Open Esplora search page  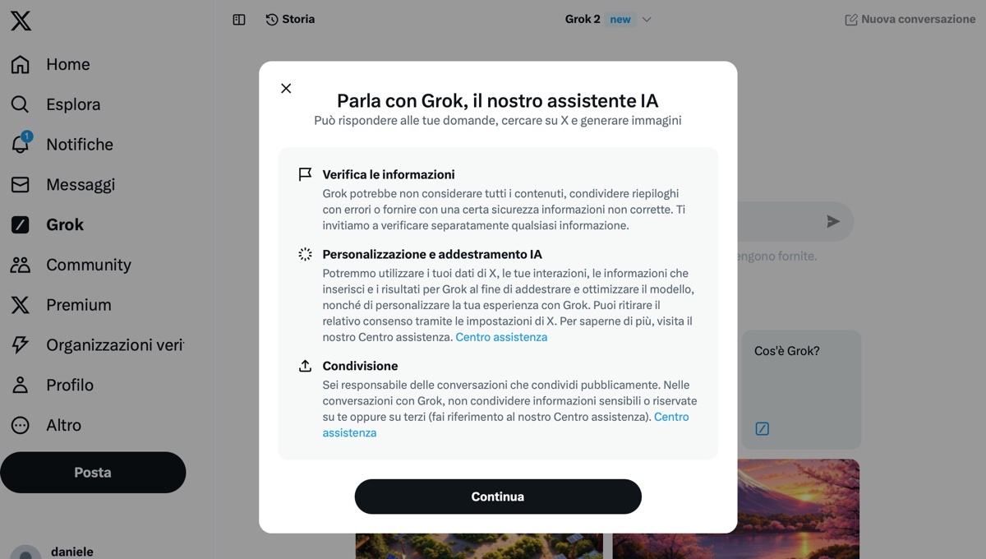[56, 104]
